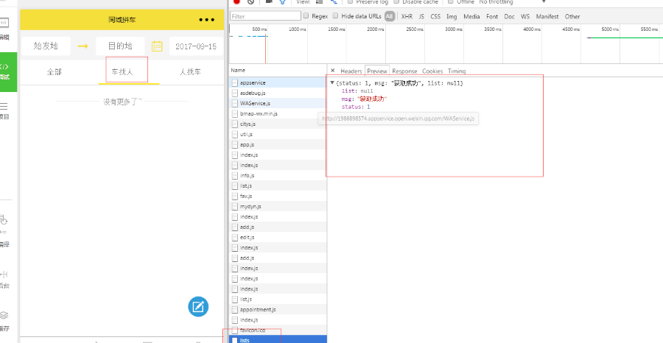Select the group by frame view icon
663x343 pixels.
pos(334,1)
